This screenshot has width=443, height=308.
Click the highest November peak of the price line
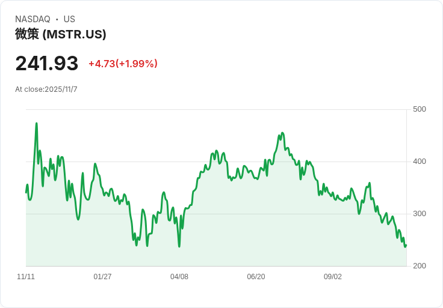(x=37, y=124)
